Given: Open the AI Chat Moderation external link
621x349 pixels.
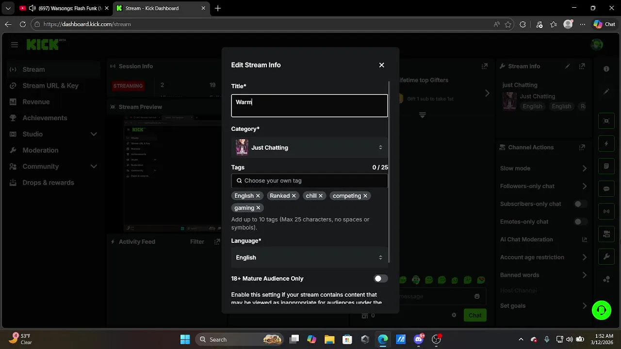Looking at the screenshot, I should pos(584,239).
